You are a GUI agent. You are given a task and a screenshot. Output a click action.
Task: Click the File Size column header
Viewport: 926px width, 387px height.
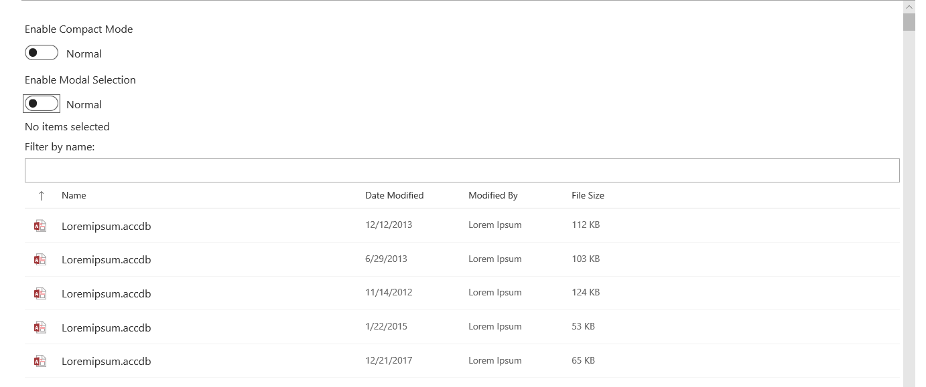[x=588, y=195]
